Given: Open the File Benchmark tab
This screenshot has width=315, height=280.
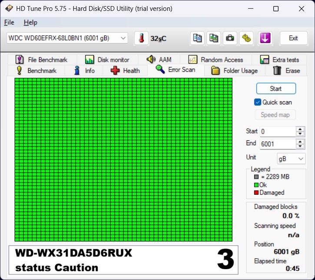Looking at the screenshot, I should (x=41, y=60).
